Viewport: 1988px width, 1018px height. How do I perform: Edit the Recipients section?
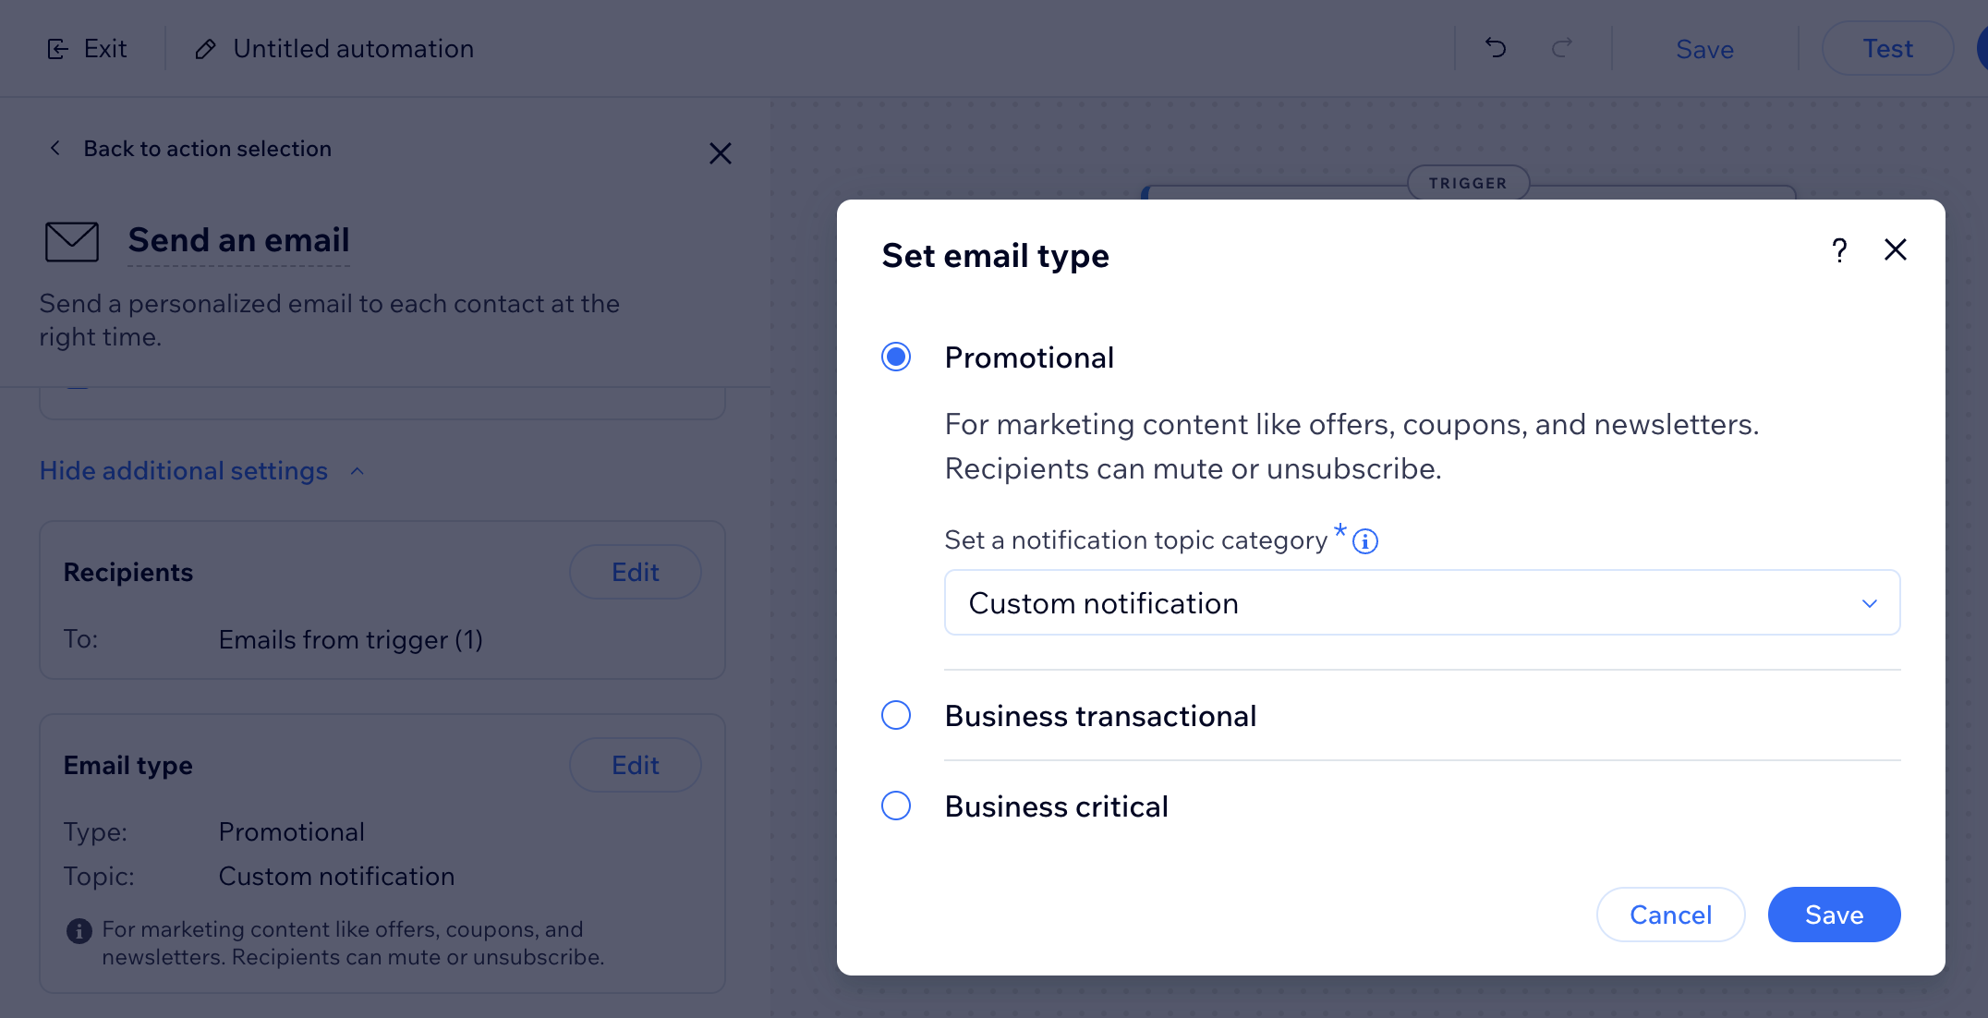point(635,572)
